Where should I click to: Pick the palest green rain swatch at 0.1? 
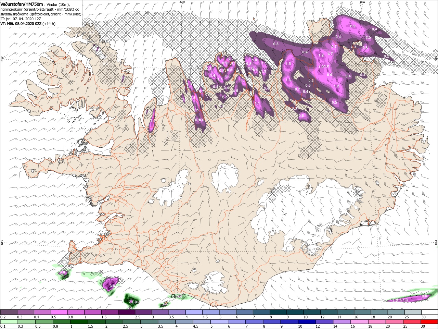9,322
